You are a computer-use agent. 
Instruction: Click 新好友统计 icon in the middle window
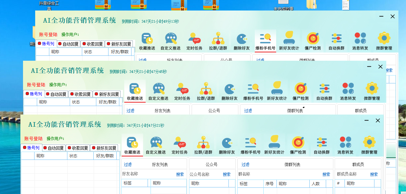(x=277, y=91)
